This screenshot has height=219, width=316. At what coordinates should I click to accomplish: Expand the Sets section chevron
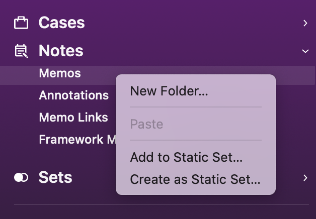pyautogui.click(x=305, y=177)
